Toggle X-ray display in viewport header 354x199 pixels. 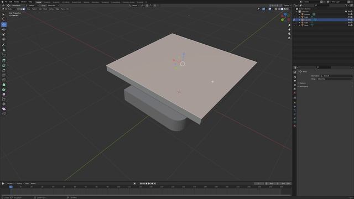tap(276, 9)
